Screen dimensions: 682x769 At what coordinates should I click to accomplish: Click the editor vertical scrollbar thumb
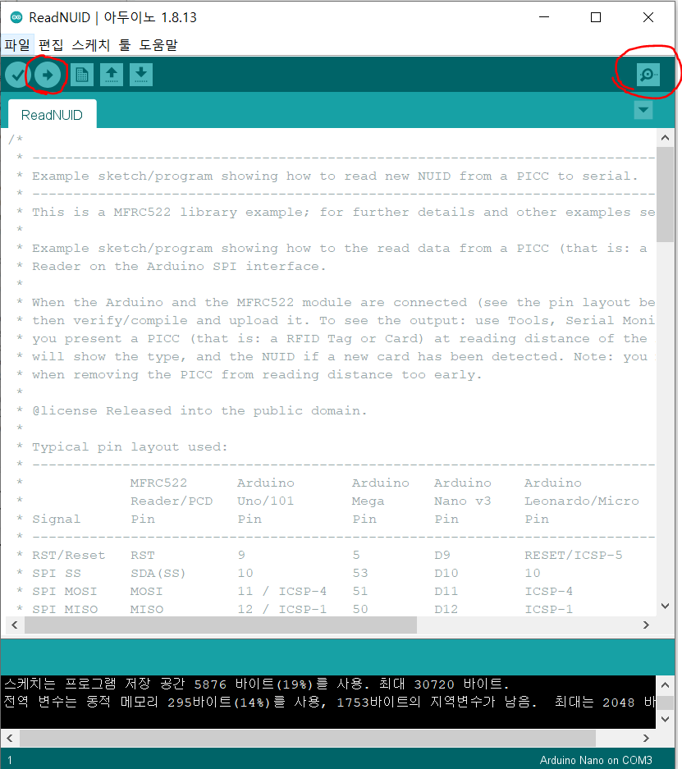(x=666, y=195)
